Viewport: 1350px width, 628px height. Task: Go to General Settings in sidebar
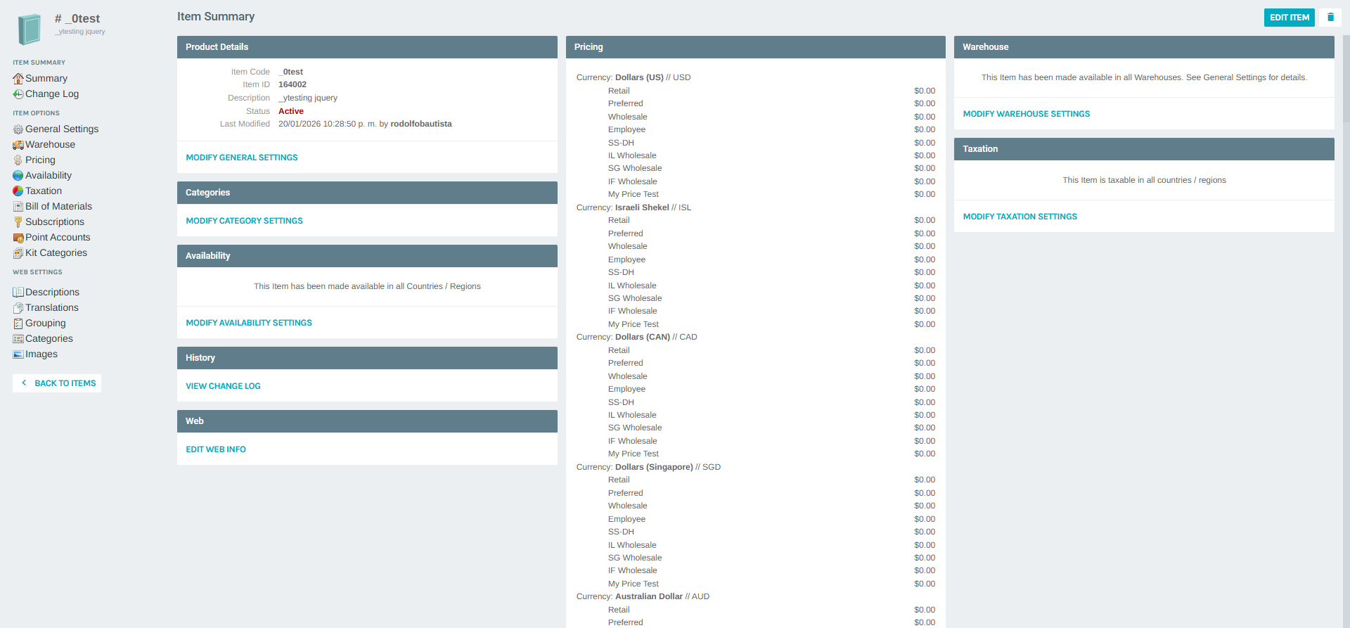62,129
